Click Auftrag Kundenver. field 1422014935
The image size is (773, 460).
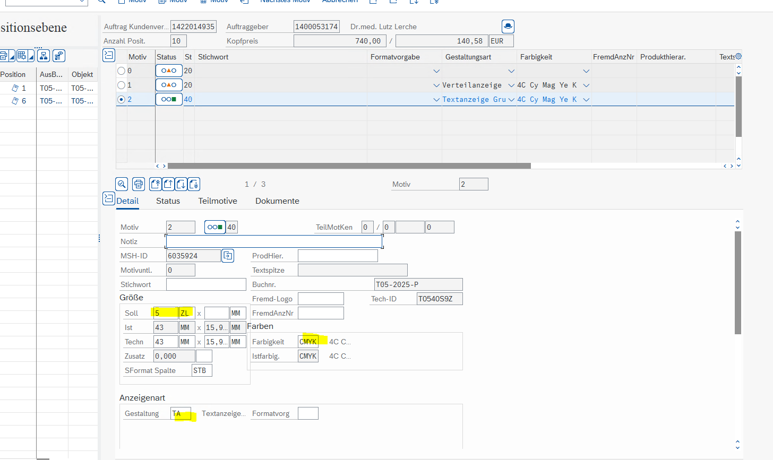pos(193,27)
